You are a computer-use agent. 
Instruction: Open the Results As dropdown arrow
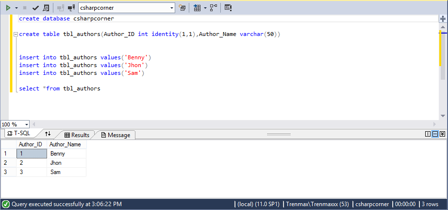tap(205, 8)
